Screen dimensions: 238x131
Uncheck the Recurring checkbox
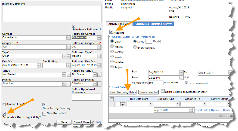pos(111,32)
